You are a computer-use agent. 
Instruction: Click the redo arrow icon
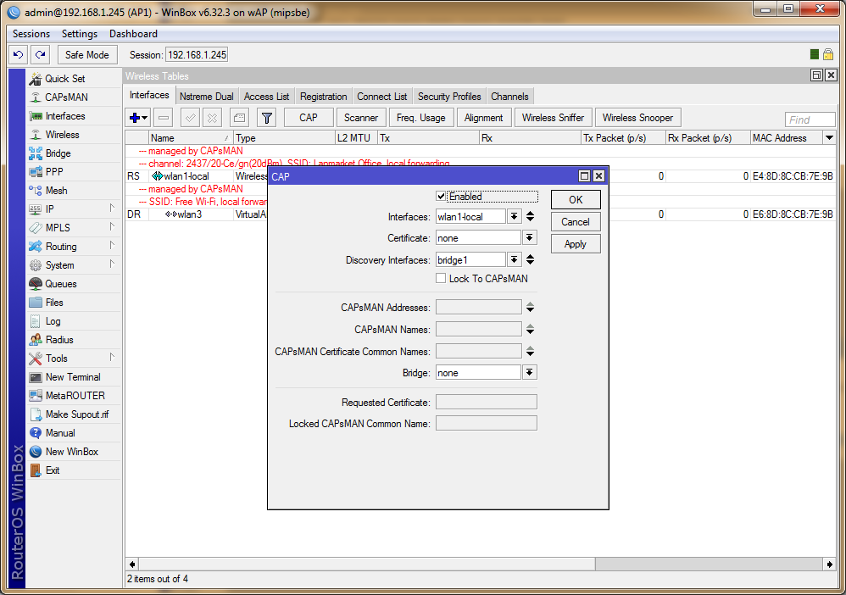(40, 54)
